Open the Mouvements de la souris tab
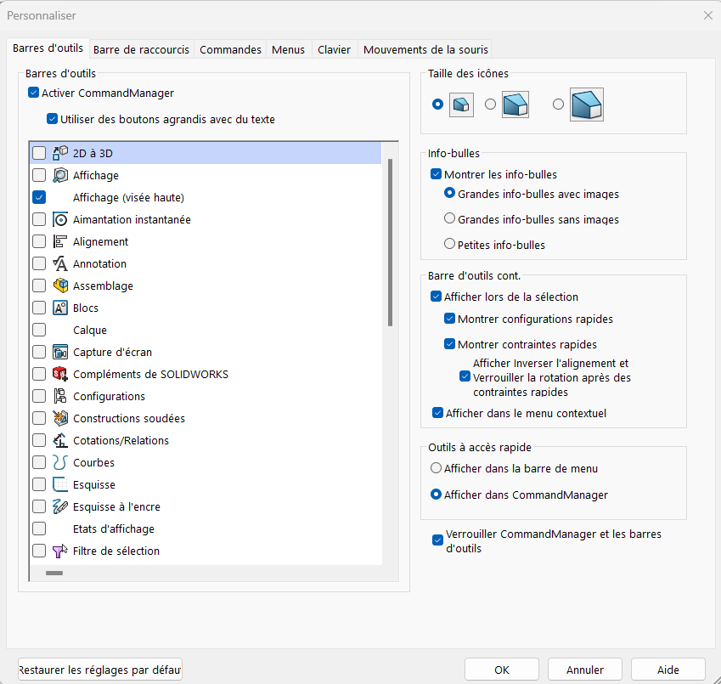The height and width of the screenshot is (684, 721). point(425,49)
